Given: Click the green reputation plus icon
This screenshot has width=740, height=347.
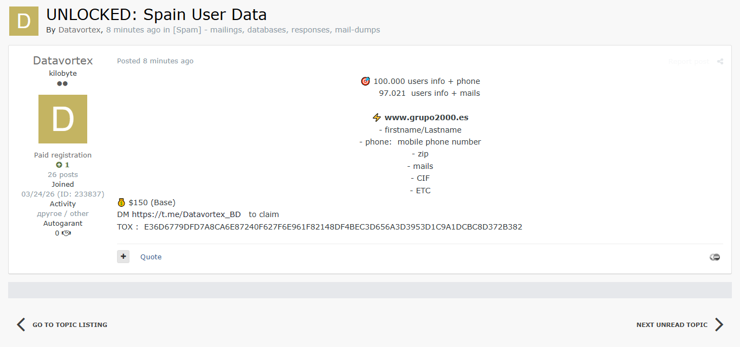Looking at the screenshot, I should [59, 165].
